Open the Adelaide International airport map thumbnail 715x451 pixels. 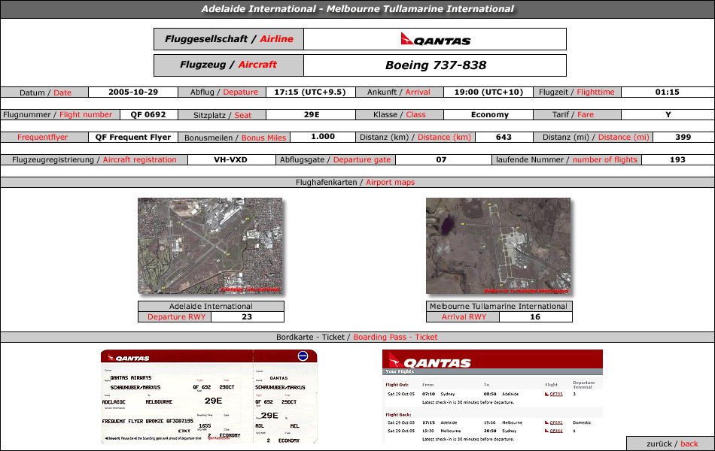[x=210, y=246]
